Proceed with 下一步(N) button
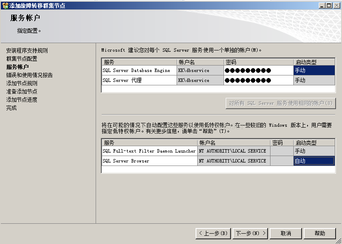The width and height of the screenshot is (342, 244). coord(251,233)
